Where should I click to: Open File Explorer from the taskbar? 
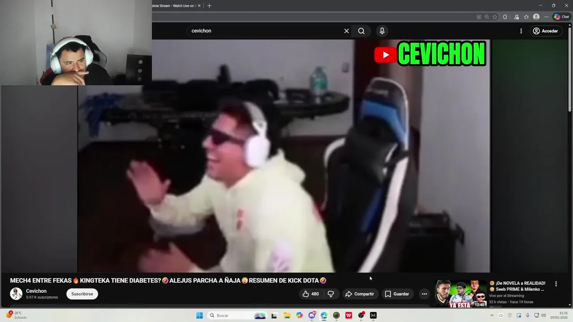point(287,315)
